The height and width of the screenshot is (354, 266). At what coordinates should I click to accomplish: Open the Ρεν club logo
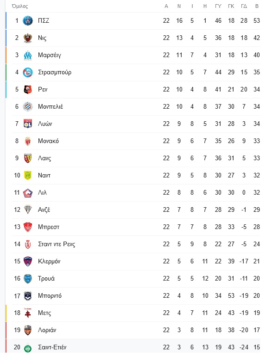28,89
